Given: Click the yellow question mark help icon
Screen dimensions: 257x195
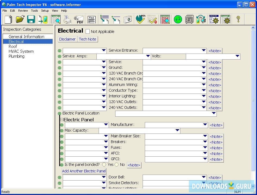Looking at the screenshot, I should pos(238,19).
